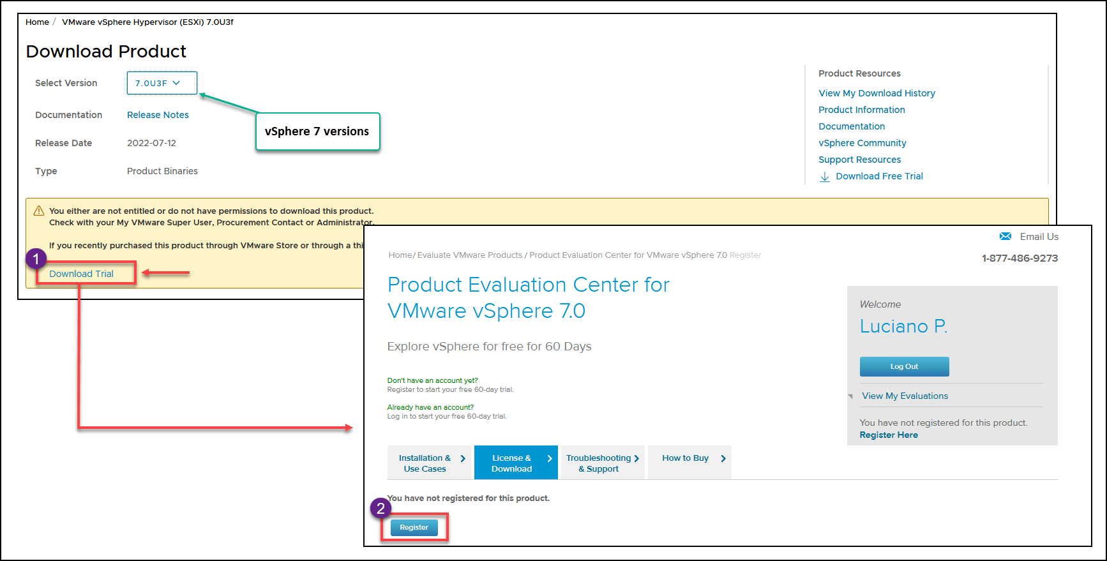The image size is (1107, 561).
Task: Click the download arrow icon beside Download Free Trial
Action: (x=825, y=177)
